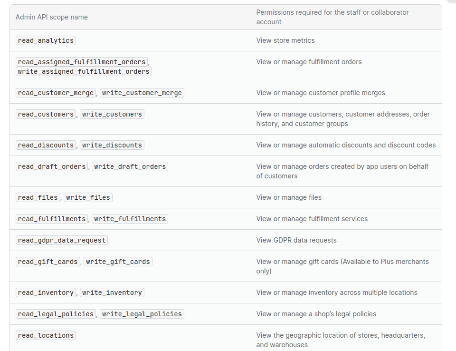Image resolution: width=456 pixels, height=351 pixels.
Task: Click the write_assigned_fulfillment_orders badge
Action: (x=84, y=71)
